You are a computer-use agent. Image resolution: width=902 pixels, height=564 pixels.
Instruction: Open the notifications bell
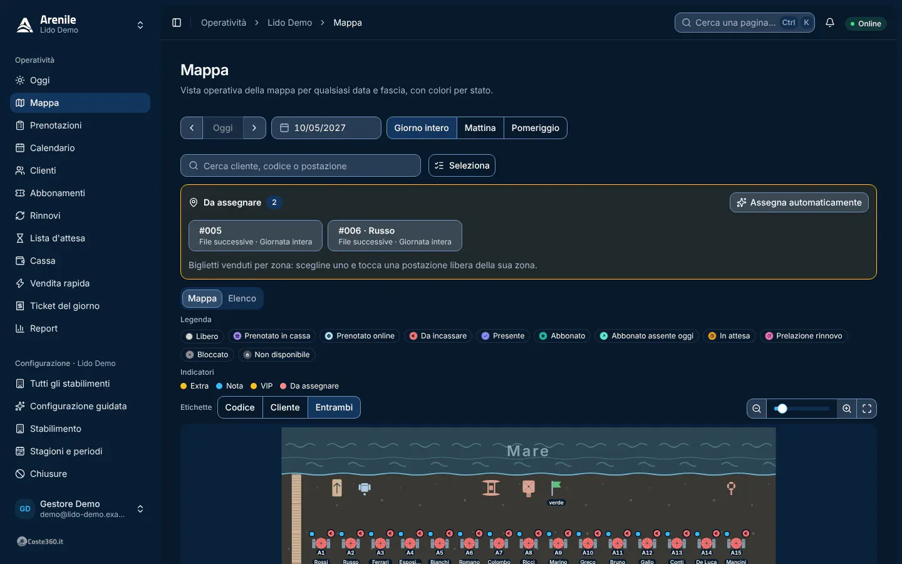coord(830,23)
